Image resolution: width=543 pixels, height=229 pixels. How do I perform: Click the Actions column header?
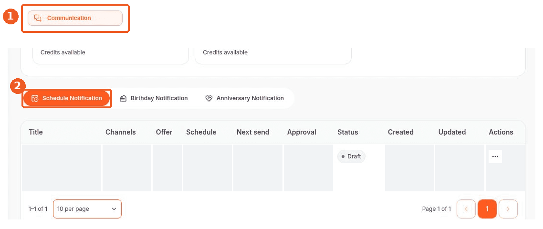click(x=501, y=132)
